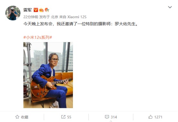Image resolution: width=178 pixels, height=122 pixels.
Task: Click the comment count 314
Action: pyautogui.click(x=114, y=117)
